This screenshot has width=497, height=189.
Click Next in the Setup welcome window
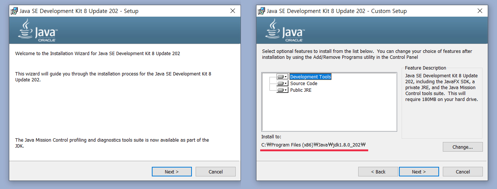click(x=171, y=172)
